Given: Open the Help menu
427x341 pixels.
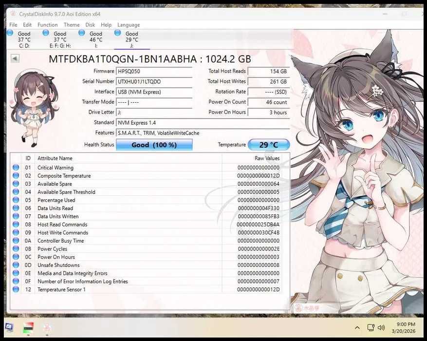Looking at the screenshot, I should tap(106, 25).
